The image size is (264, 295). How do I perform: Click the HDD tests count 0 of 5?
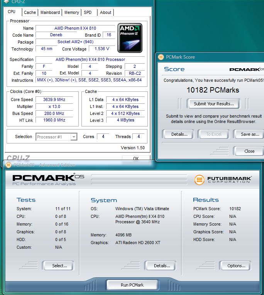tap(61, 239)
